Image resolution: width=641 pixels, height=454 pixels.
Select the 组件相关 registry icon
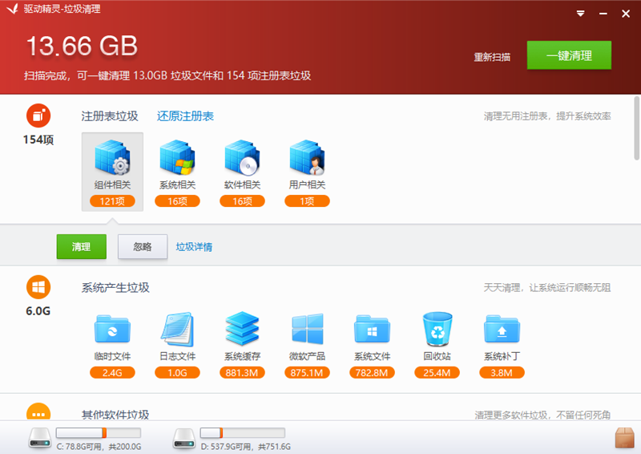[112, 158]
